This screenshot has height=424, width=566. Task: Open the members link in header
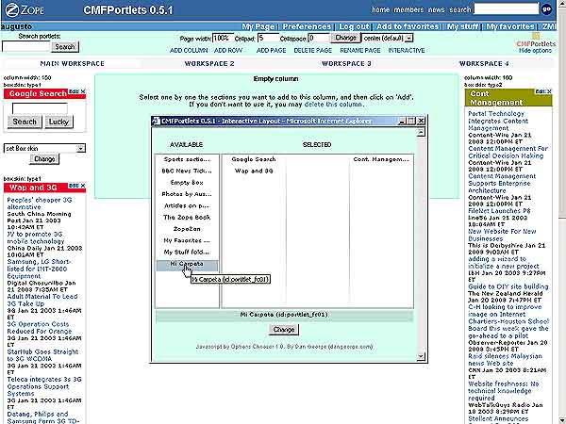click(408, 9)
